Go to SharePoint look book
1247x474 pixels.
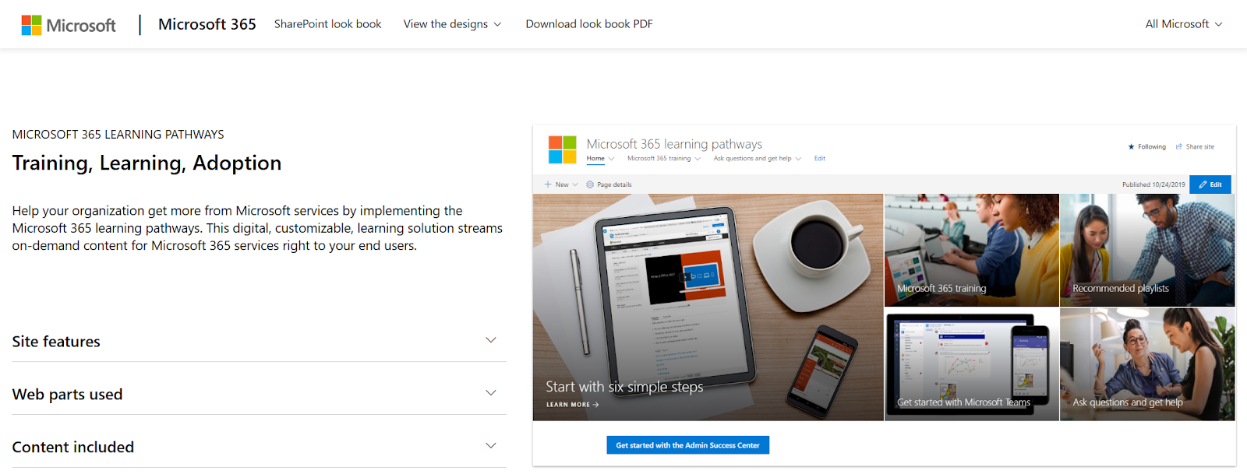tap(327, 24)
